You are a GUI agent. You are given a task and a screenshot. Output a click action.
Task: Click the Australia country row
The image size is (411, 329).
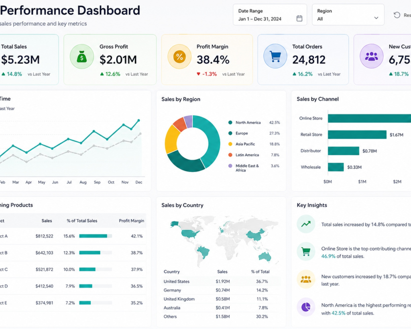(x=221, y=308)
